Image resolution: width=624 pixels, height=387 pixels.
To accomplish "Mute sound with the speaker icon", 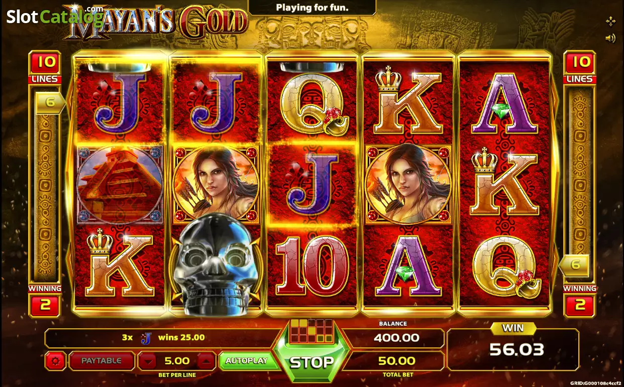I will 610,38.
